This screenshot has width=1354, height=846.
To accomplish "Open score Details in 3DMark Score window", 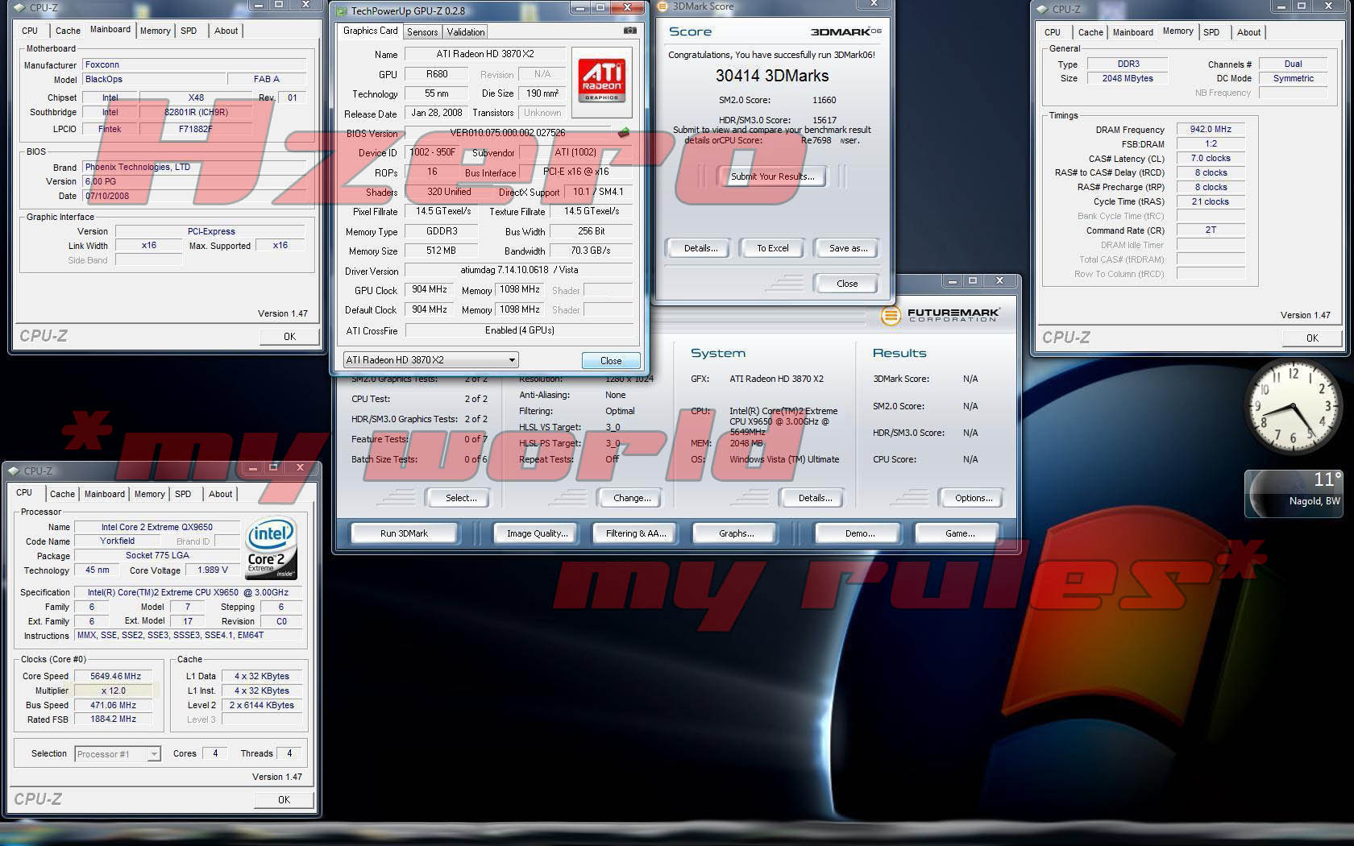I will (700, 248).
